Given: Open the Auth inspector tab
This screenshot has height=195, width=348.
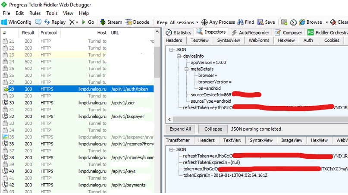Looking at the screenshot, I should (308, 40).
